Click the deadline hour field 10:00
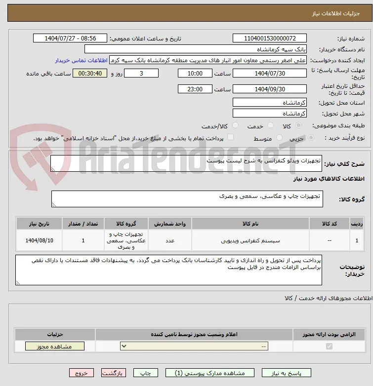The height and width of the screenshot is (386, 373). pos(195,74)
